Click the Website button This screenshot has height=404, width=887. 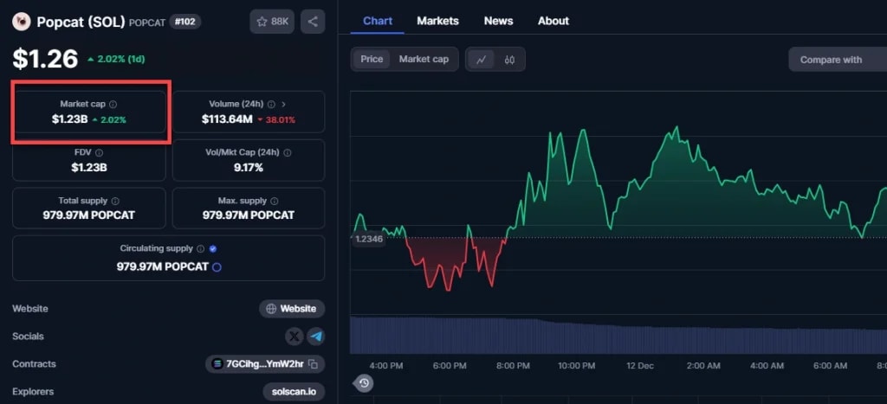click(x=292, y=309)
